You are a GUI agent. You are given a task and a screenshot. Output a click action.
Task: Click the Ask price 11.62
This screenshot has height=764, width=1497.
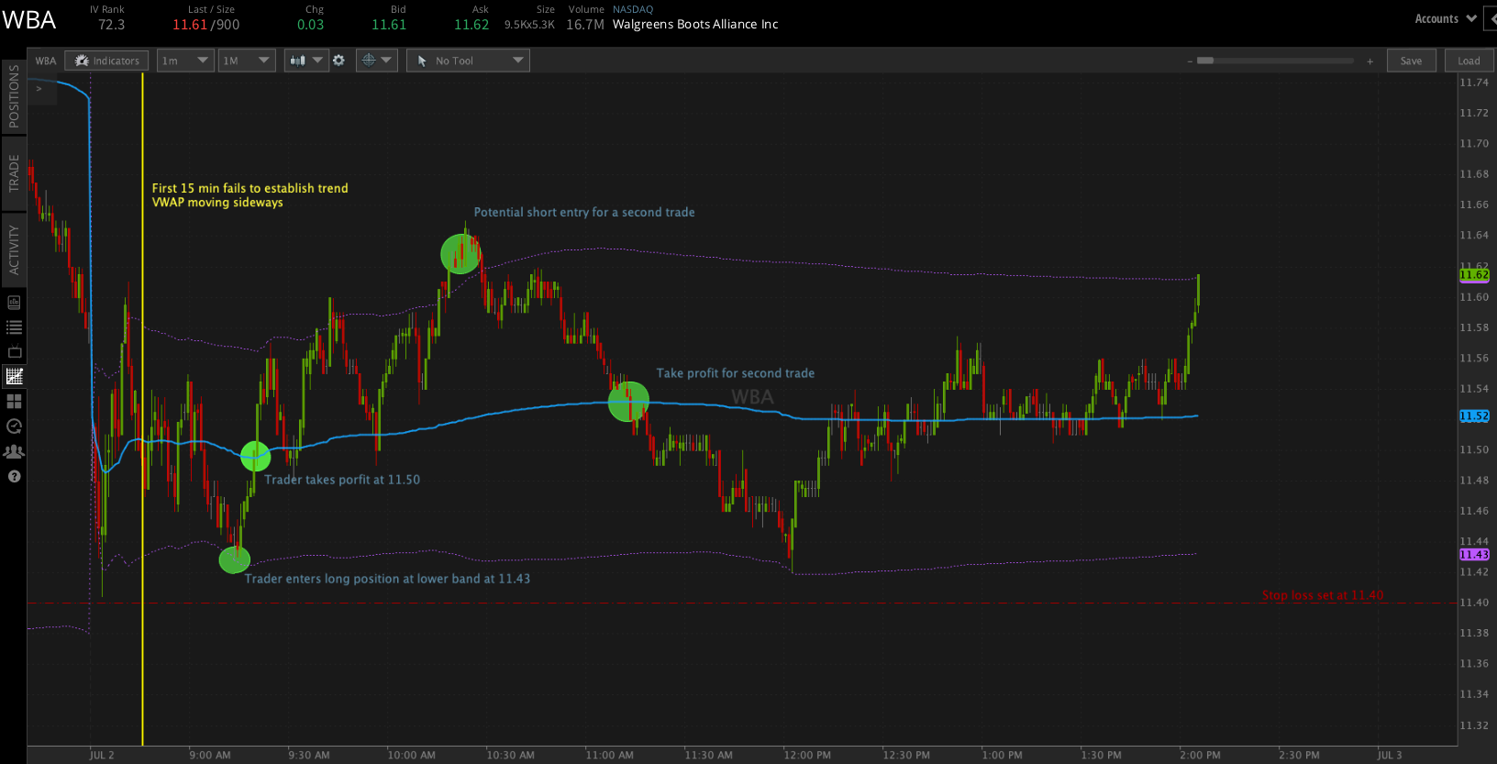tap(471, 25)
